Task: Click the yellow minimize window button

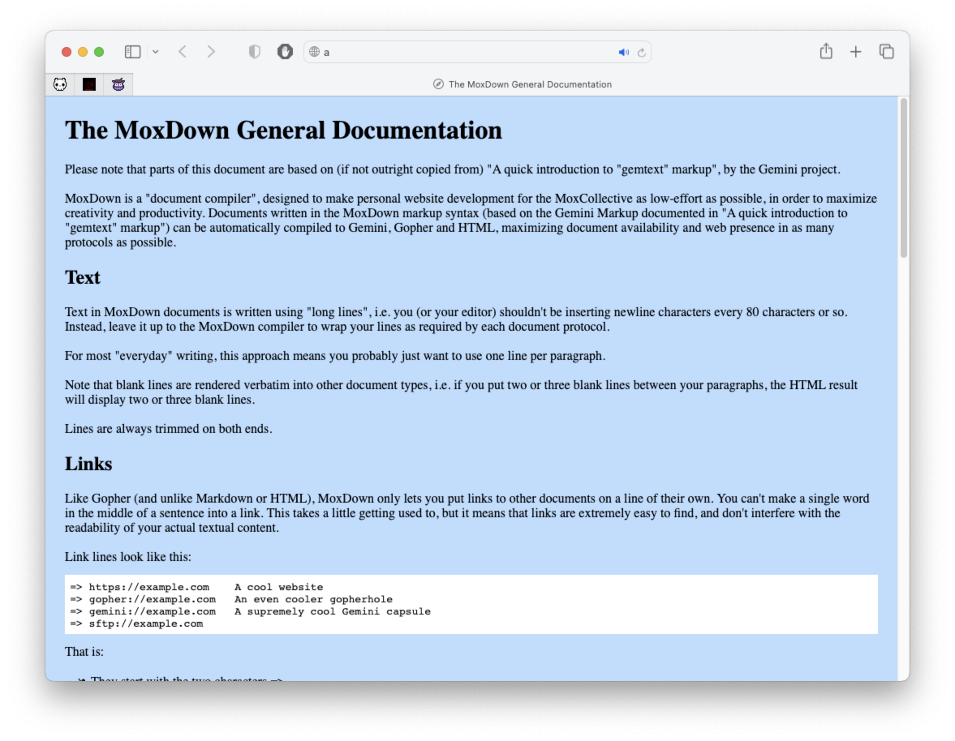Action: click(x=83, y=52)
